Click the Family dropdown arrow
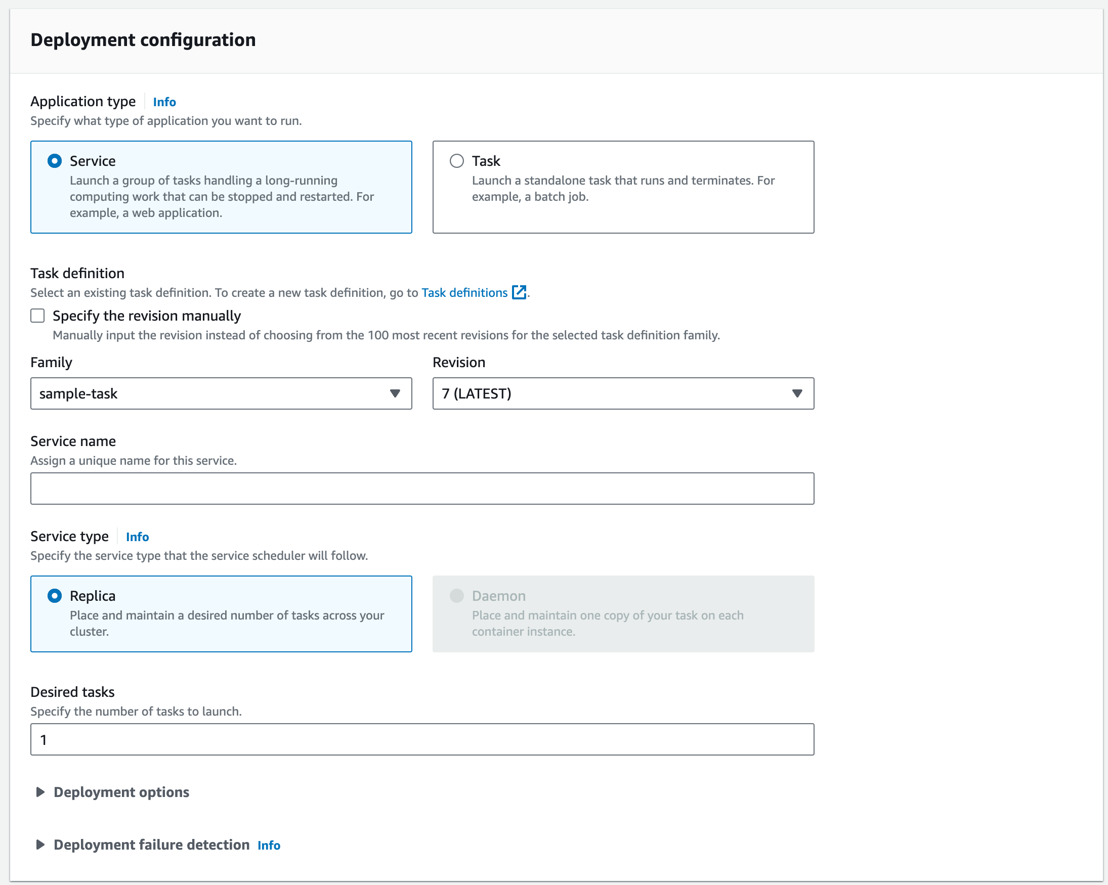The image size is (1108, 885). (x=395, y=393)
